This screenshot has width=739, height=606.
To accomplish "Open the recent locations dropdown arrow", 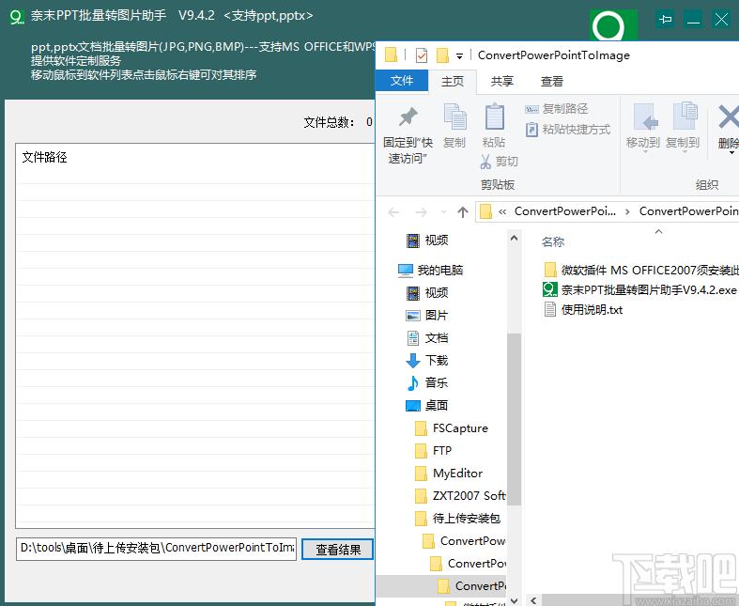I will (443, 212).
